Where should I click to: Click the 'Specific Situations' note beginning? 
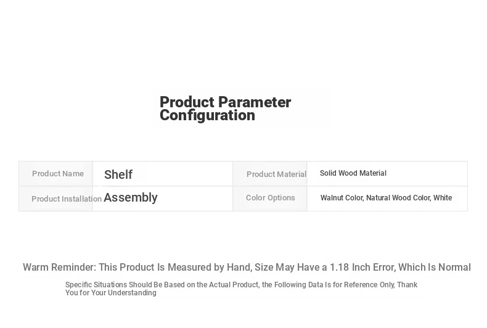(96, 285)
